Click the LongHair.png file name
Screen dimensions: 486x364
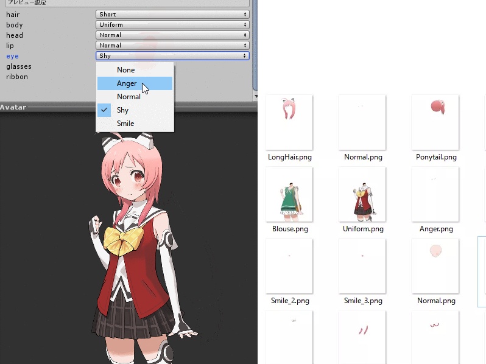(x=290, y=157)
